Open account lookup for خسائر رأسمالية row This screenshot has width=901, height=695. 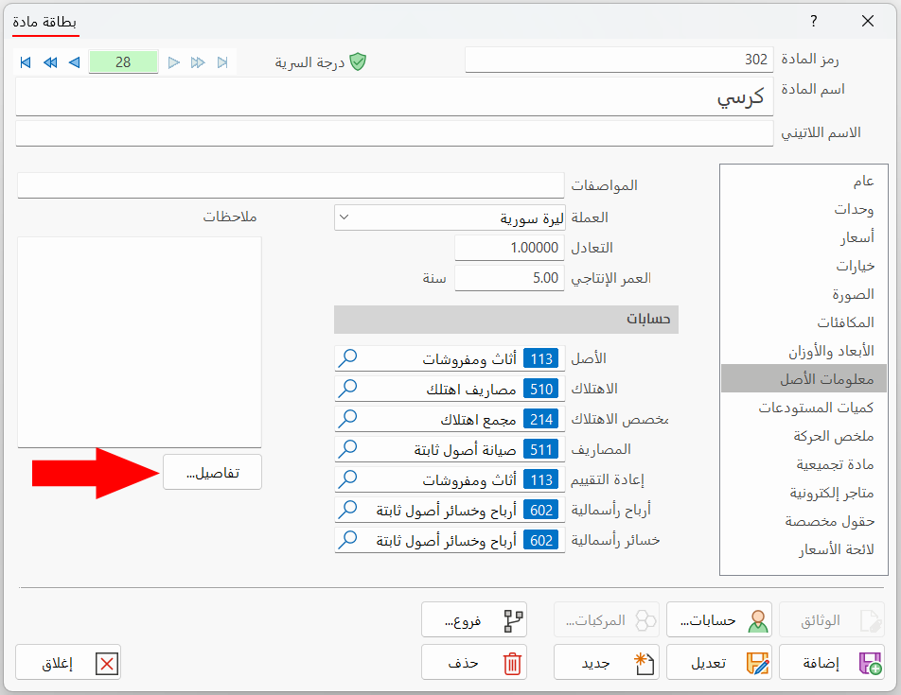click(347, 540)
